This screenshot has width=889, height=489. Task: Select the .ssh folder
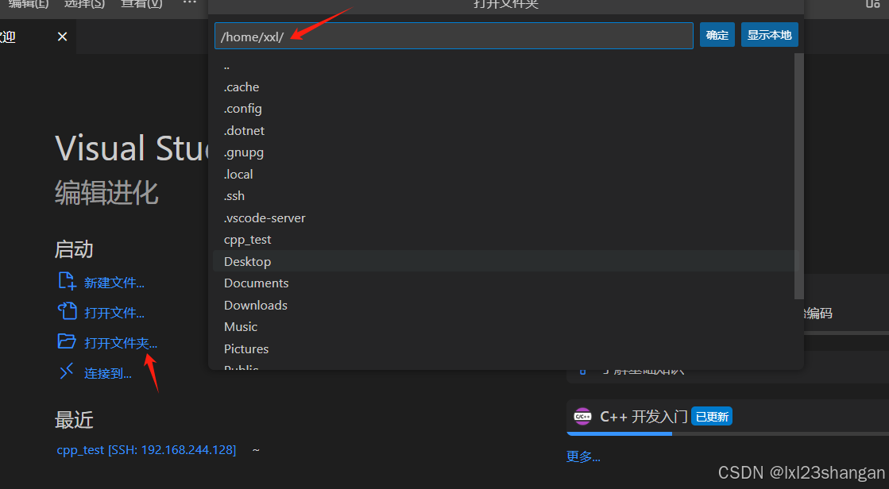tap(503, 196)
